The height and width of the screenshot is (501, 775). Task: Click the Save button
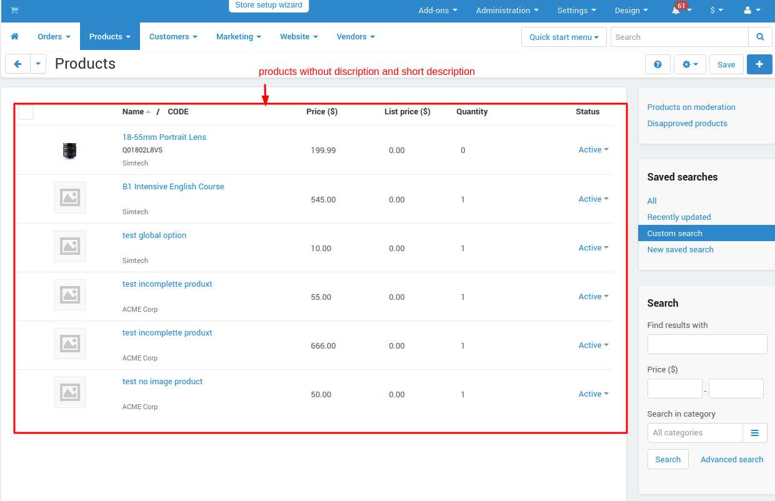(x=726, y=64)
